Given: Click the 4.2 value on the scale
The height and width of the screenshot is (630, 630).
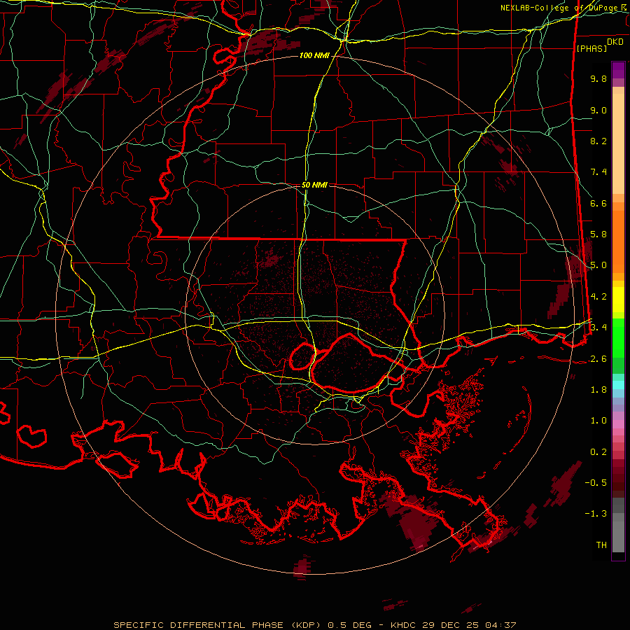Looking at the screenshot, I should pos(598,297).
